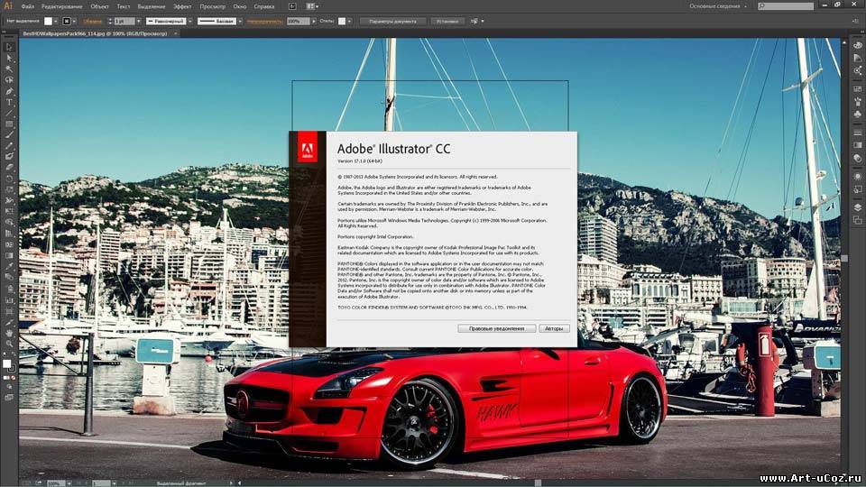
Task: Launch Bridge from the menu bar icon
Action: (292, 6)
